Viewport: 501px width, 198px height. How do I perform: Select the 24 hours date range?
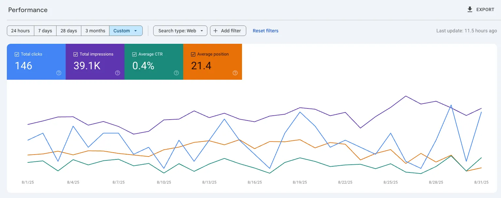21,31
